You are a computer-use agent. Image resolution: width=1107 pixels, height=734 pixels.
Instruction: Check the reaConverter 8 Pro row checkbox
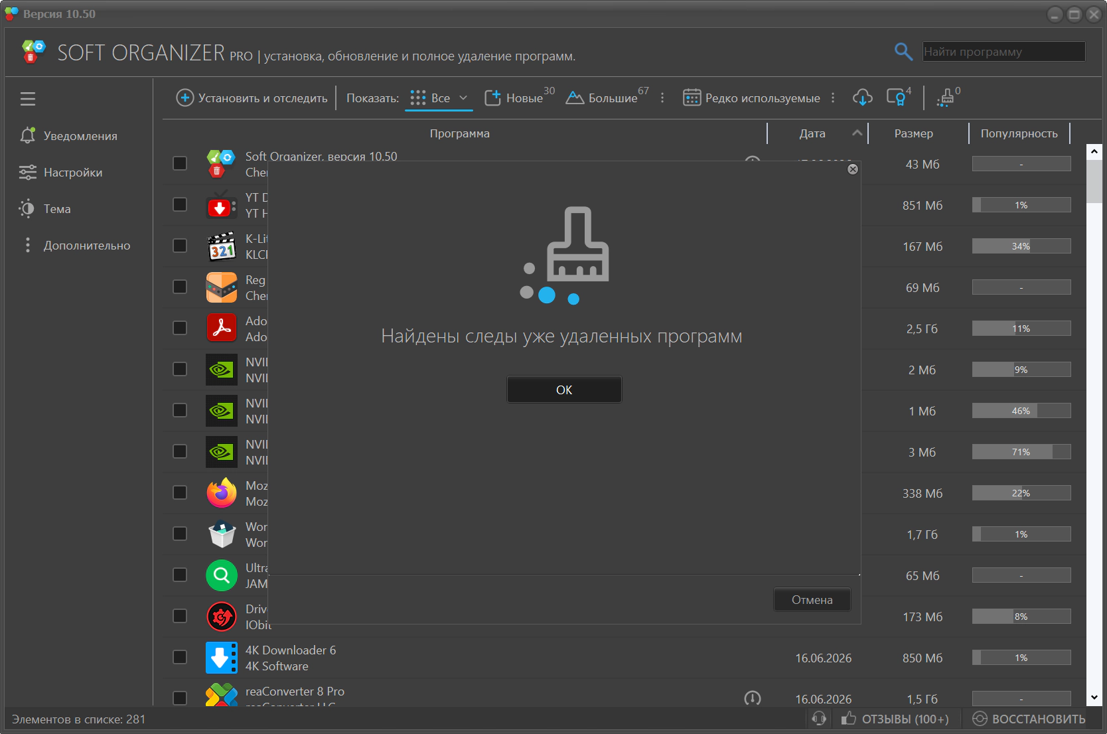point(180,698)
